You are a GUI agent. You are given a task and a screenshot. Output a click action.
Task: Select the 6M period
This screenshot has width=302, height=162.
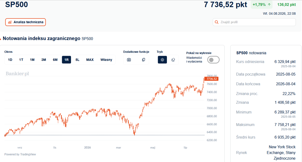[55, 60]
